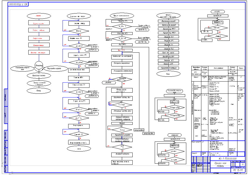Click the 'Возврат подвески' process box
The height and width of the screenshot is (175, 248).
122,155
